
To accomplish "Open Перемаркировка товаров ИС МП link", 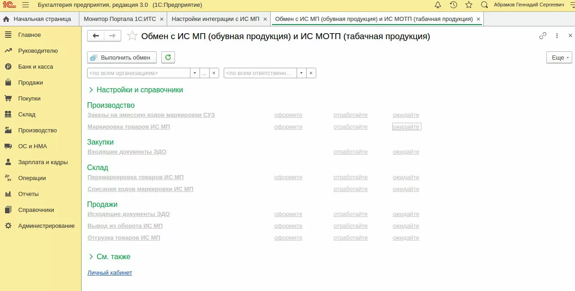I will [x=135, y=177].
